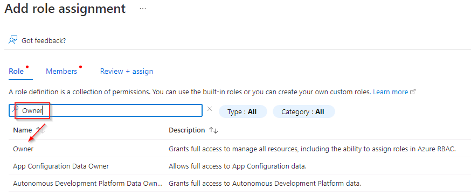Go to Review + assign tab
Image resolution: width=471 pixels, height=196 pixels.
click(127, 72)
